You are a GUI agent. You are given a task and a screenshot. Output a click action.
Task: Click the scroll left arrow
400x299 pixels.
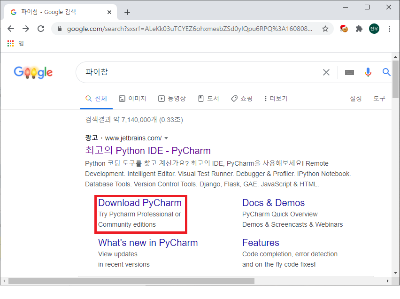(4, 281)
